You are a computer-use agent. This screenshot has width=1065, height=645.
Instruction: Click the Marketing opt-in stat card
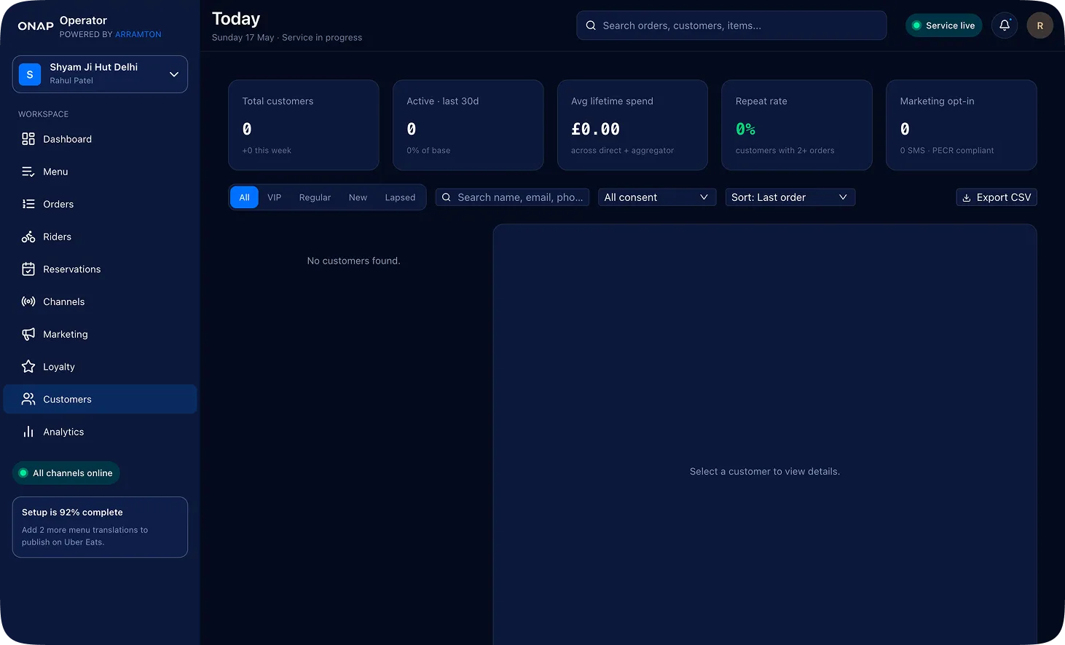tap(962, 125)
